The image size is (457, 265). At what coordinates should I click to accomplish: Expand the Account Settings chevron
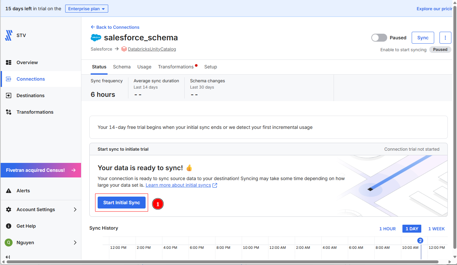pos(75,209)
